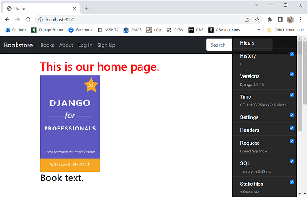Open the About navbar link
Image resolution: width=308 pixels, height=197 pixels.
pos(66,45)
